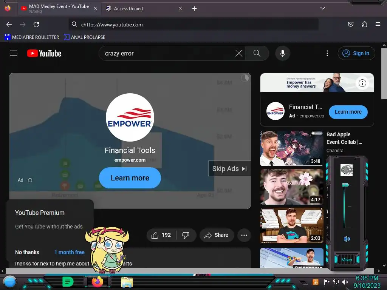Open the YouTube guide hamburger menu
Image resolution: width=387 pixels, height=290 pixels.
point(14,53)
